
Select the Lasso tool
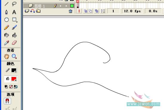tap(14, 4)
